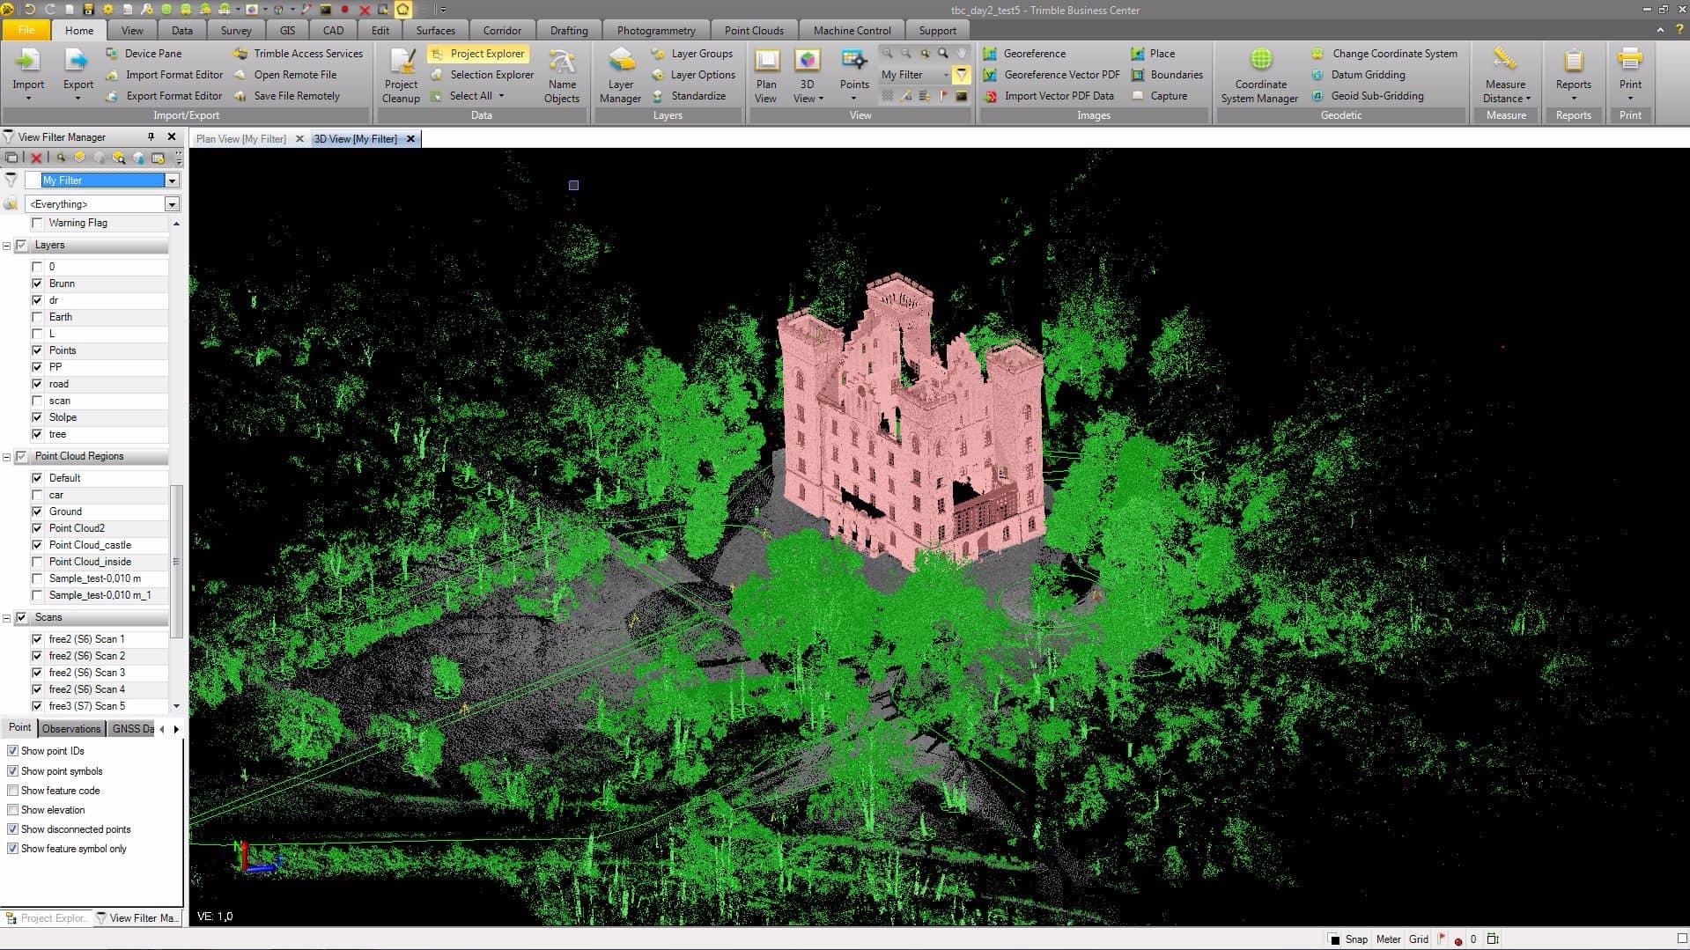This screenshot has height=950, width=1690.
Task: Click Layer Options button
Action: click(693, 75)
